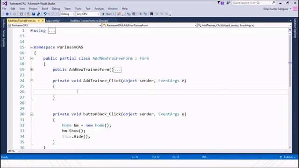Click the split editor handle above the scrollbar
The width and height of the screenshot is (299, 168).
pos(290,30)
